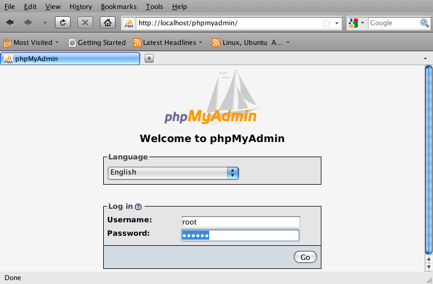
Task: Open login help question mark icon
Action: [139, 207]
